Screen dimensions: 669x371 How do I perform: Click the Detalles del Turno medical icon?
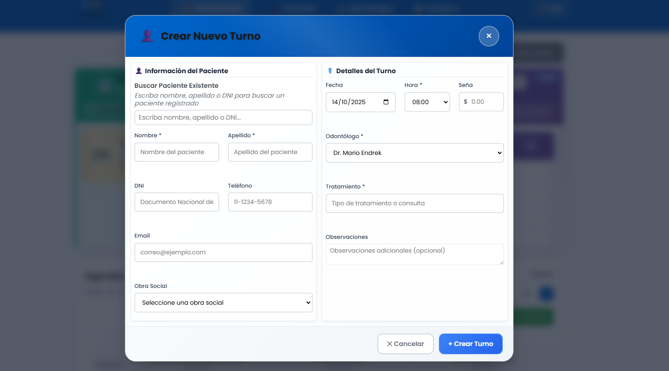point(330,71)
